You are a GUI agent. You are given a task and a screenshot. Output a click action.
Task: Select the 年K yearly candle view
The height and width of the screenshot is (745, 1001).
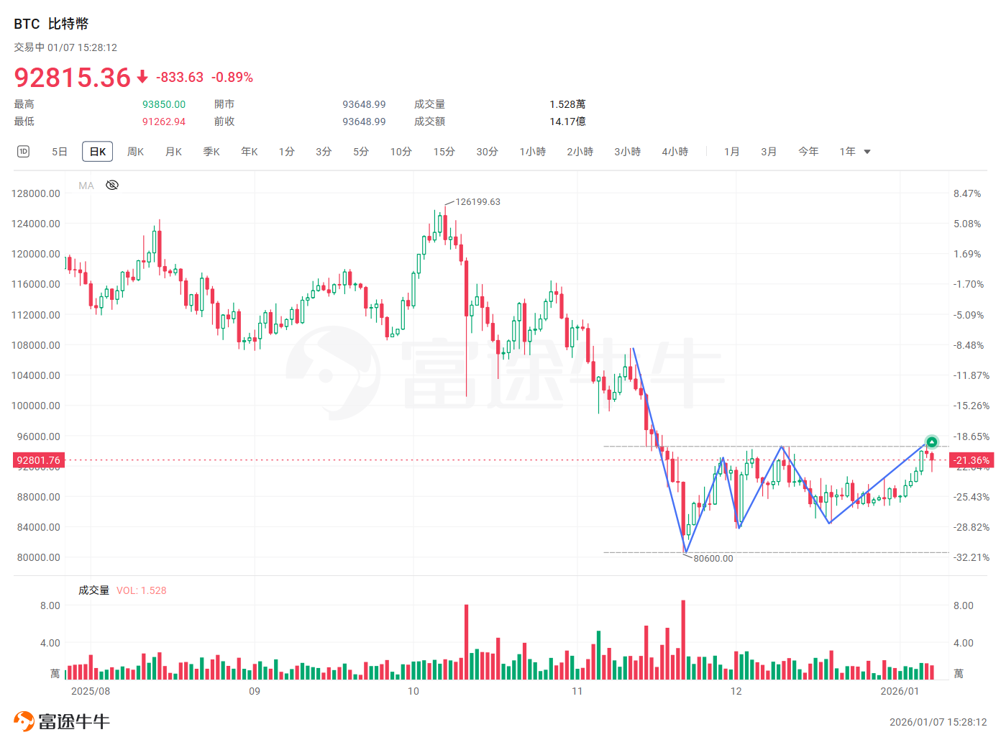click(x=249, y=152)
